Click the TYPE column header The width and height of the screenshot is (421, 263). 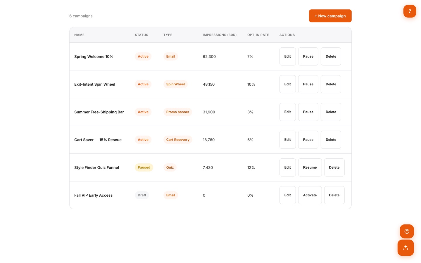168,35
